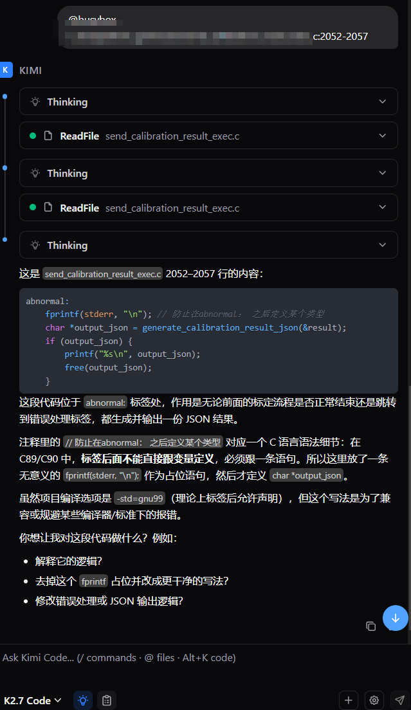
Task: Click the clipboard plan icon in the bottom bar
Action: tap(107, 700)
